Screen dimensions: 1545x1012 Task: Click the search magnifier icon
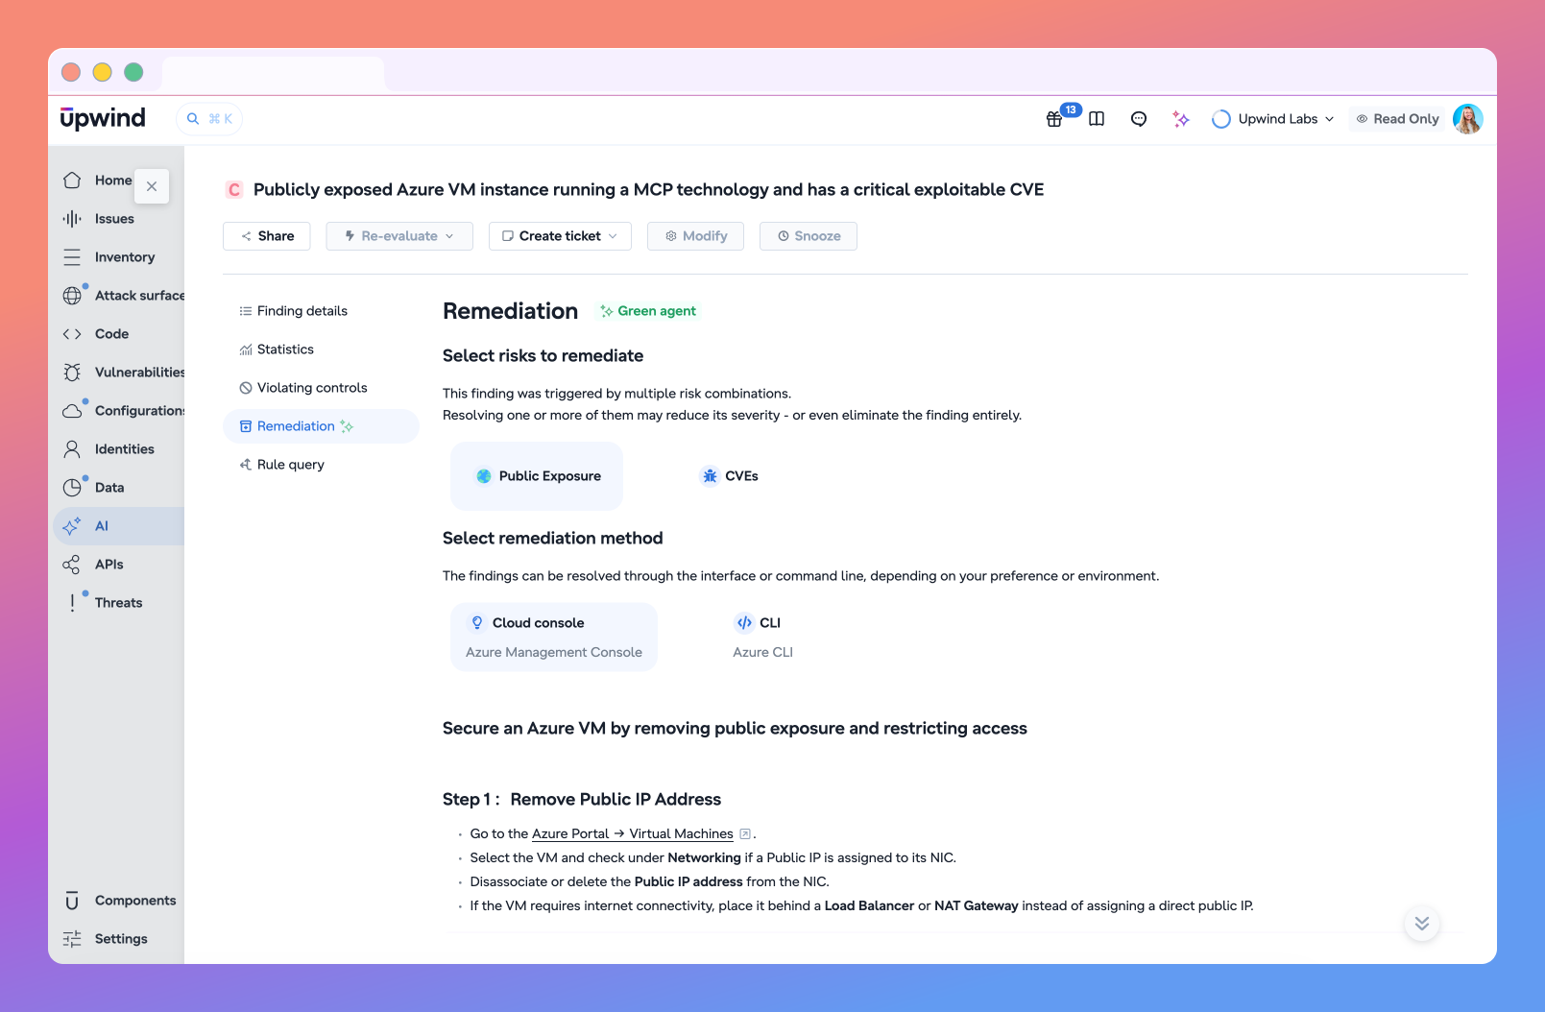pyautogui.click(x=193, y=119)
